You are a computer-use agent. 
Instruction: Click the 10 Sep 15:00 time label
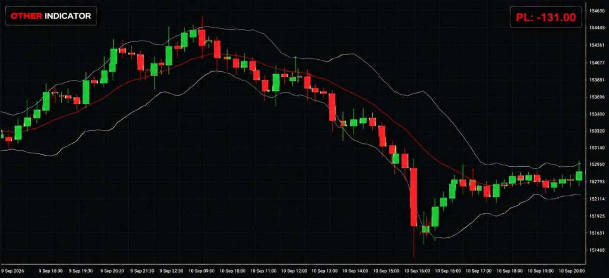click(386, 271)
